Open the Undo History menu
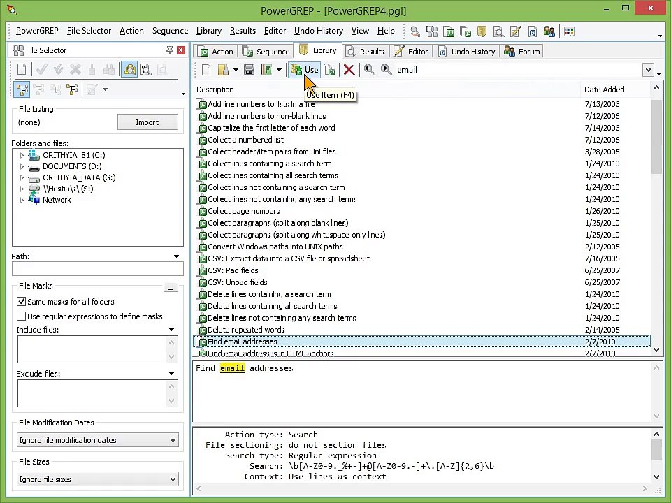671x503 pixels. [x=319, y=31]
